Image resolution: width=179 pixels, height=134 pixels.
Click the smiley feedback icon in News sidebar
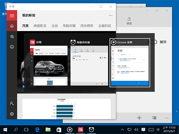[12, 47]
